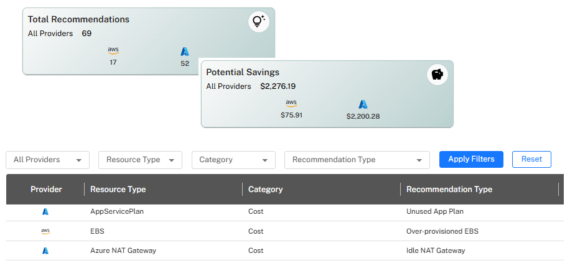Click the Azure icon in Azure NAT Gateway row

(45, 250)
